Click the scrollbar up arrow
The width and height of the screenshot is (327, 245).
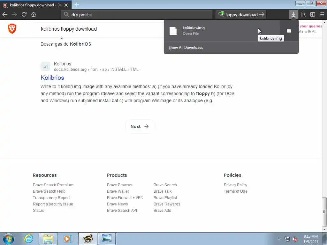324,22
